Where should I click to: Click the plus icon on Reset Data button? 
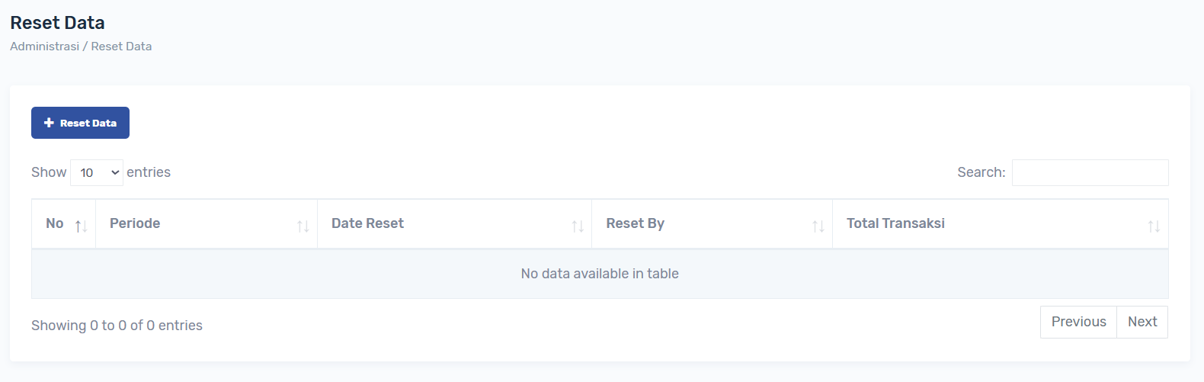click(49, 123)
